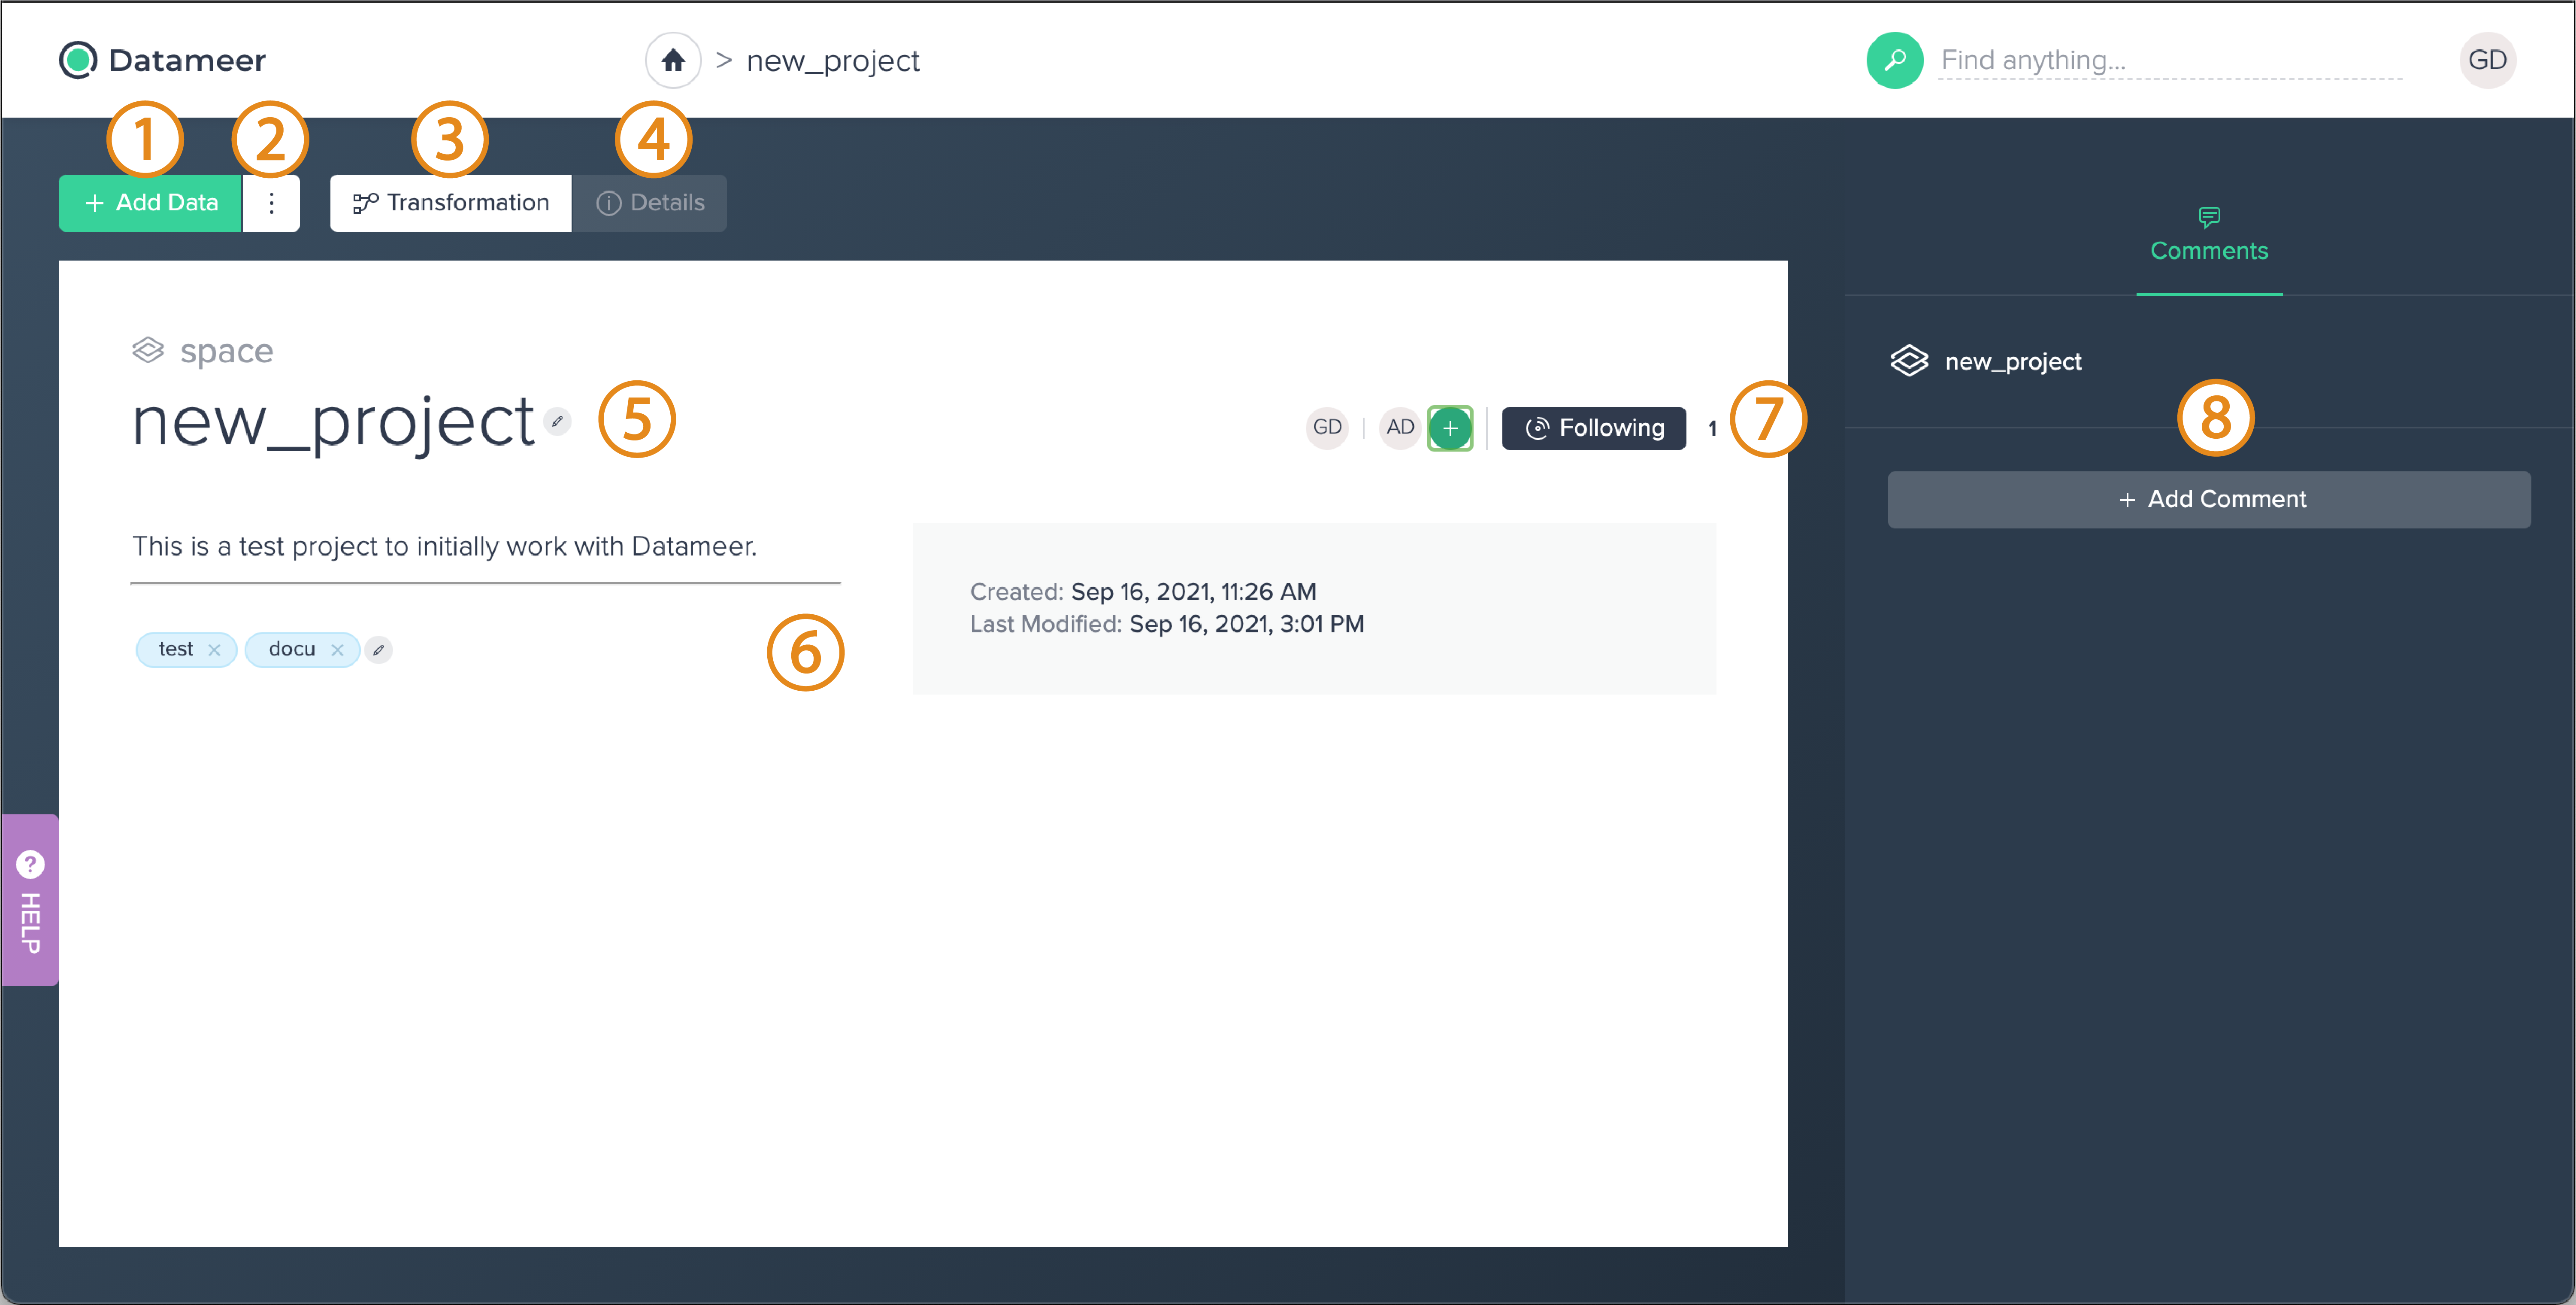
Task: Select new_project in comments panel
Action: (1986, 361)
